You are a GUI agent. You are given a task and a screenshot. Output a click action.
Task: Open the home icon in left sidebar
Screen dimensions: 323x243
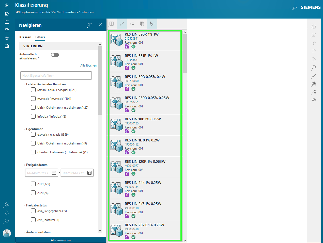point(7,14)
